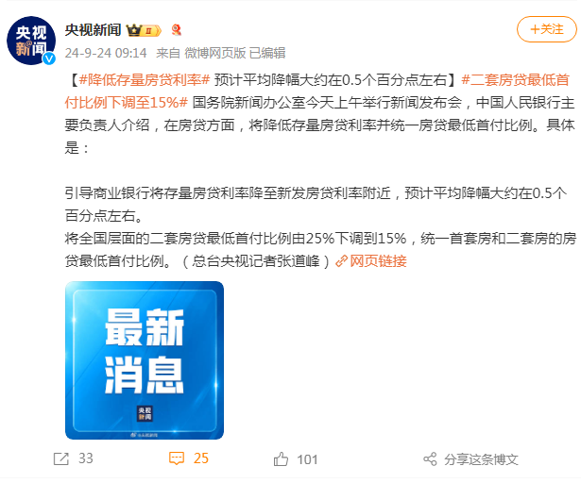Open the 网页链接 hyperlink

click(x=378, y=261)
